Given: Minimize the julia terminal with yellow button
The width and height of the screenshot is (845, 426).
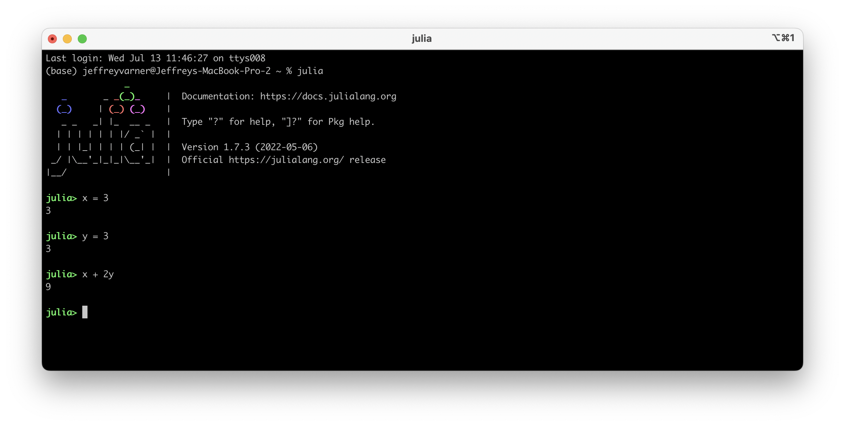Looking at the screenshot, I should pyautogui.click(x=67, y=39).
